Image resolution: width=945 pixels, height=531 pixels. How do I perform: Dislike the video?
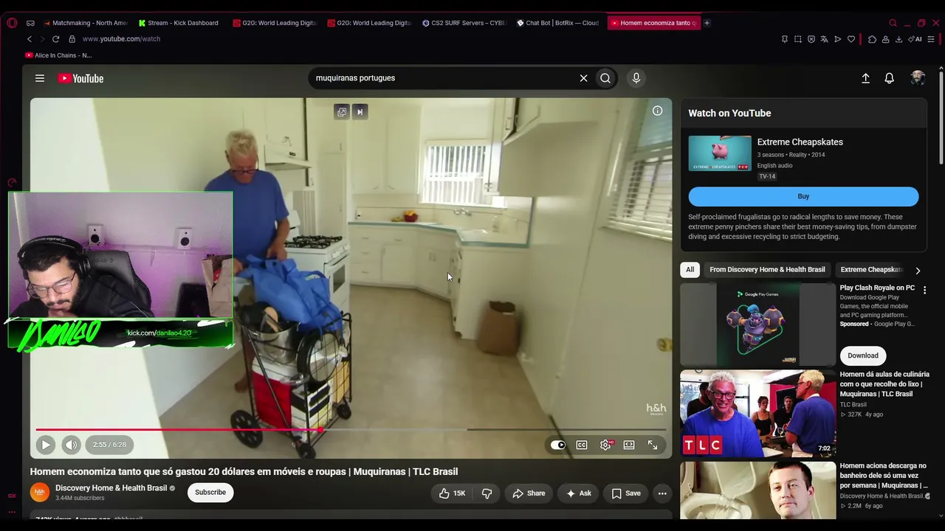point(487,493)
